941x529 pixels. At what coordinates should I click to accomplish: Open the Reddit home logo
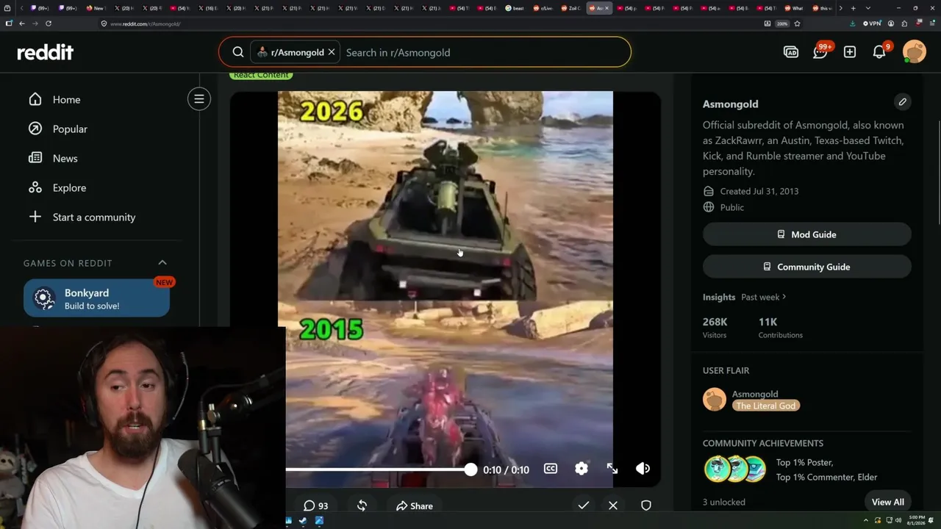(46, 52)
